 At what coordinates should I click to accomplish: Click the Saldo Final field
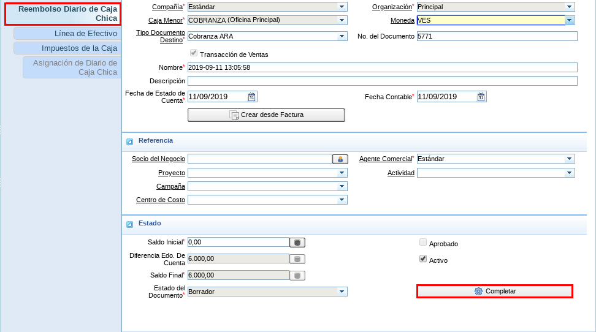pos(239,275)
